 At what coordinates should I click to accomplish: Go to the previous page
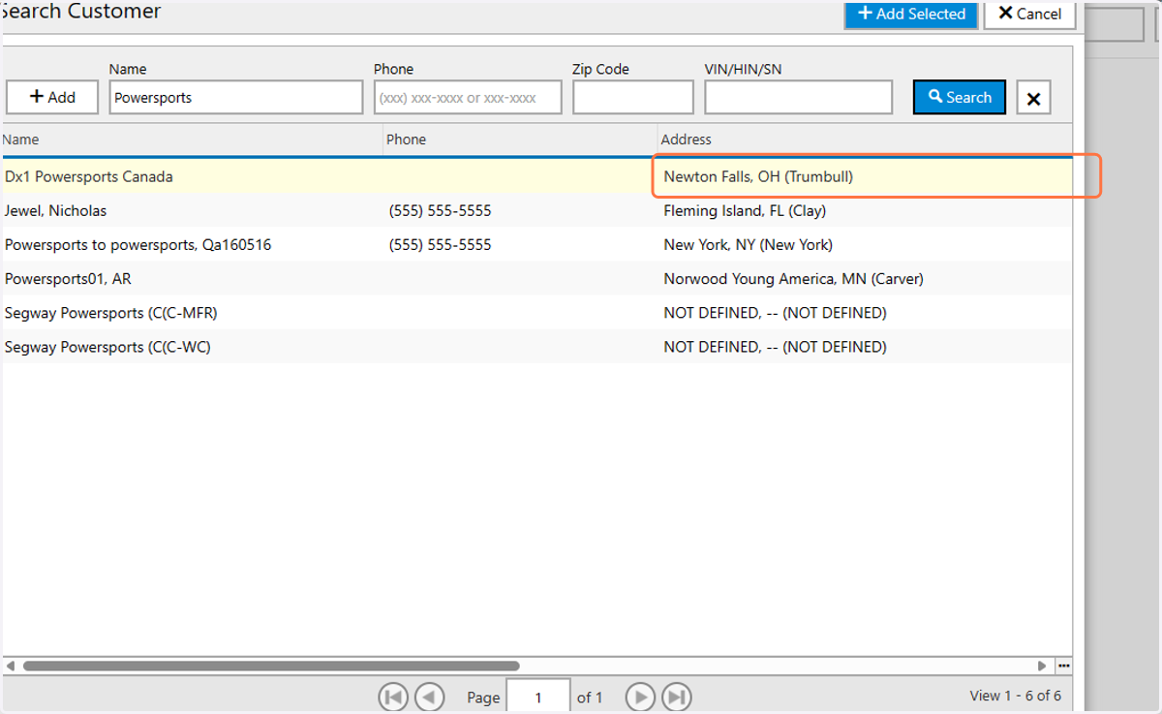click(x=429, y=698)
